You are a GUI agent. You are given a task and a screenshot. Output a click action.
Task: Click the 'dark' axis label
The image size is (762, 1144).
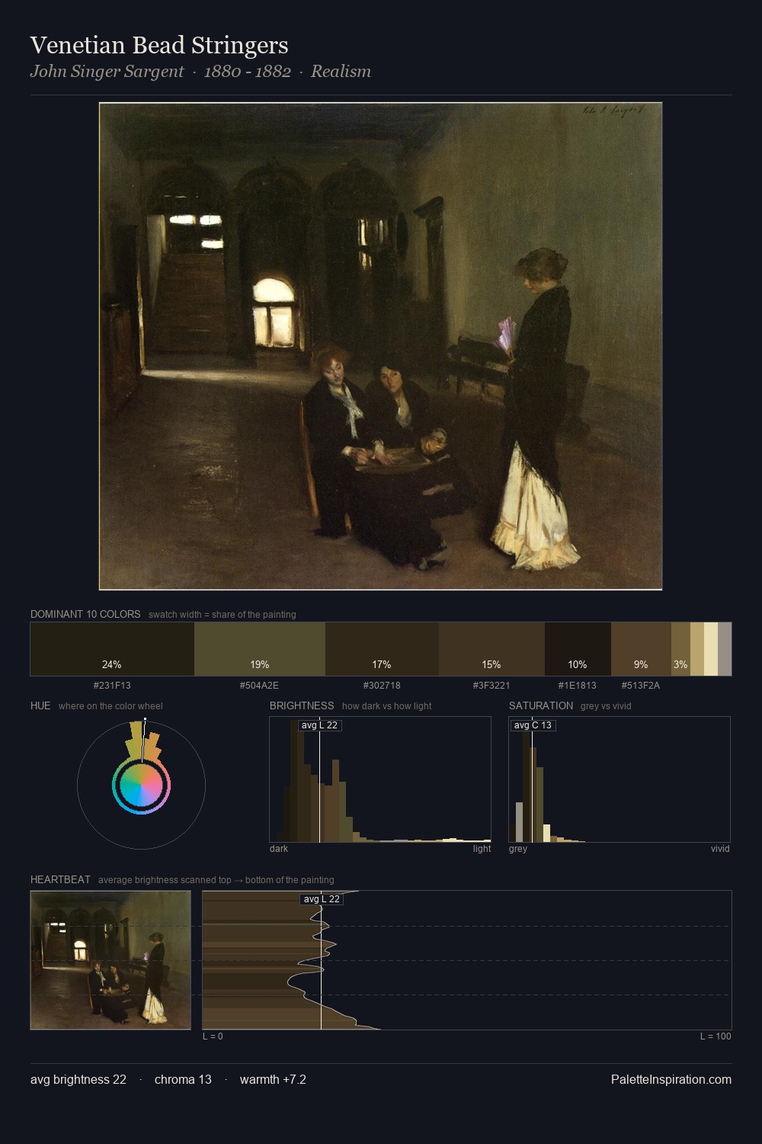pyautogui.click(x=279, y=849)
